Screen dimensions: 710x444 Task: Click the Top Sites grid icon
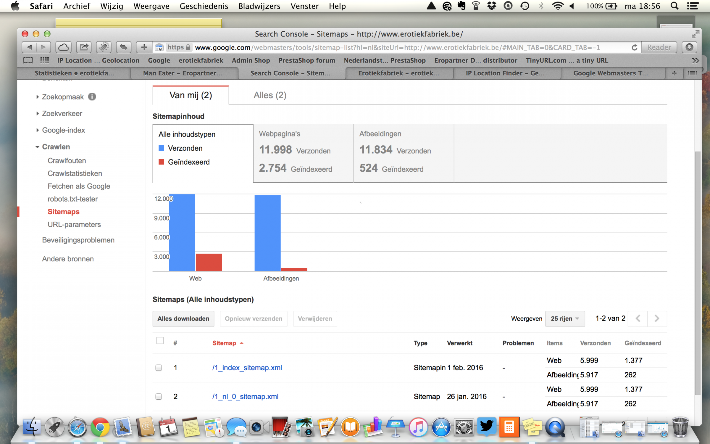[44, 60]
